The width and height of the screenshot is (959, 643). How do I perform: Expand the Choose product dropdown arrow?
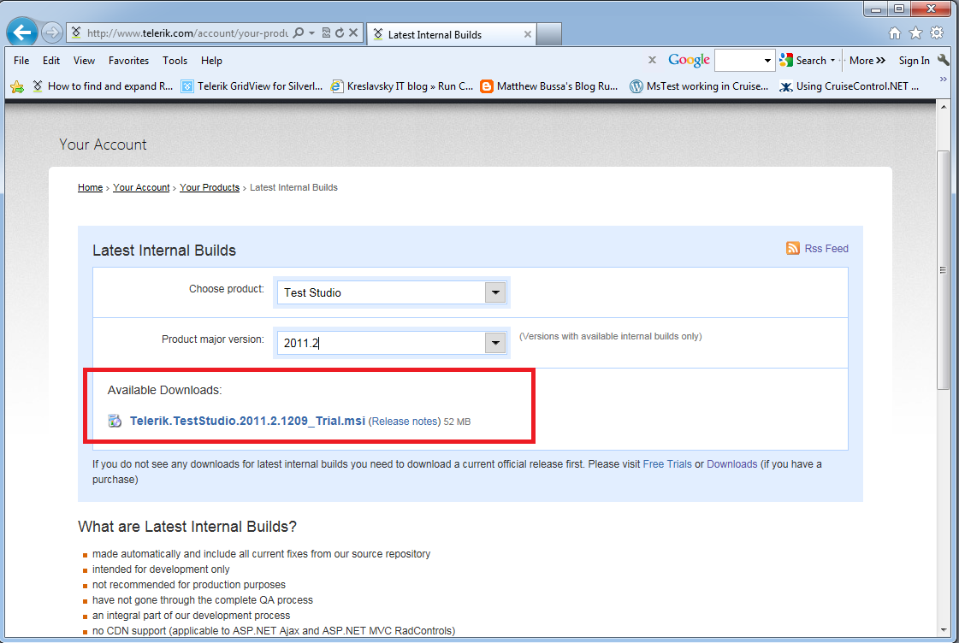(x=495, y=292)
